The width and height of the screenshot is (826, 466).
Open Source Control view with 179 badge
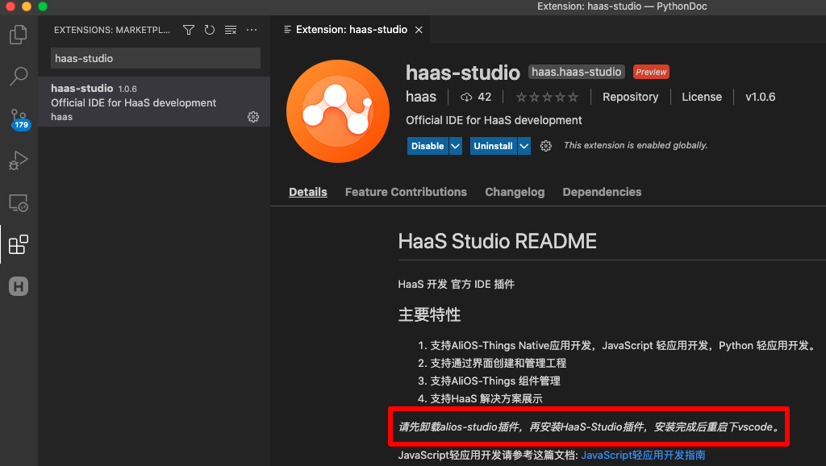19,119
